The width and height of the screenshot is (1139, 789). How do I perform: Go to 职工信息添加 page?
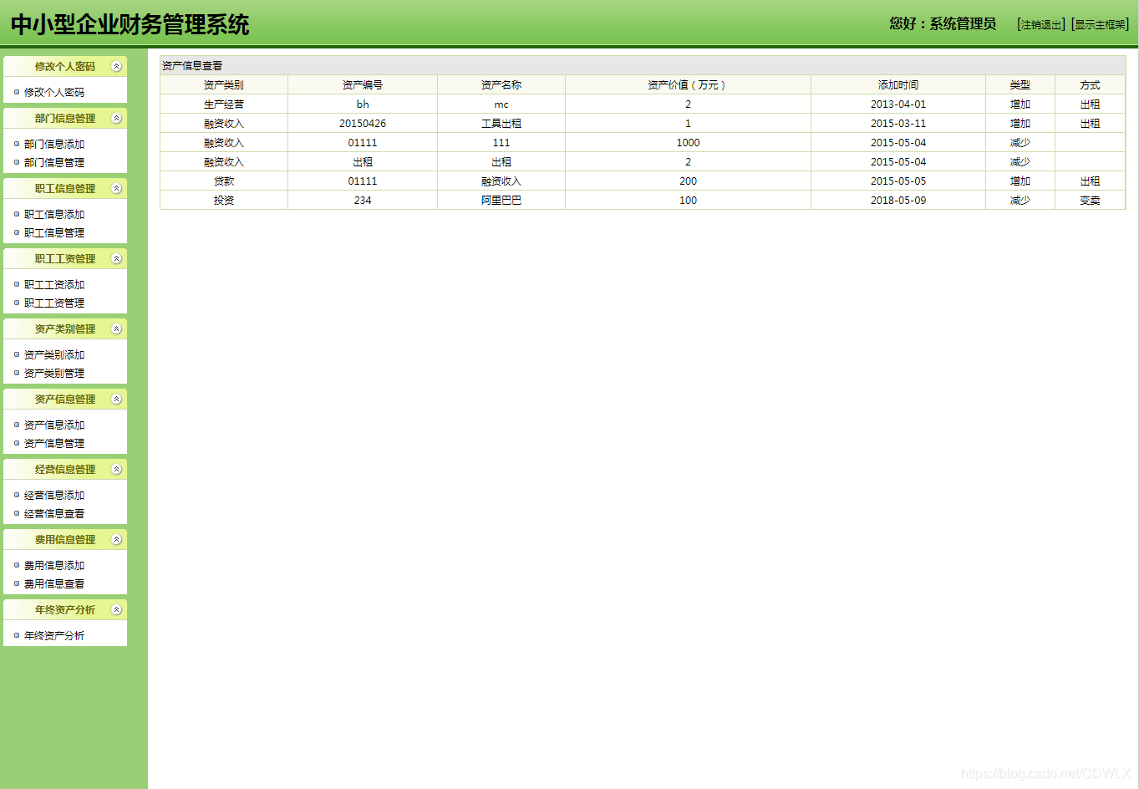54,215
